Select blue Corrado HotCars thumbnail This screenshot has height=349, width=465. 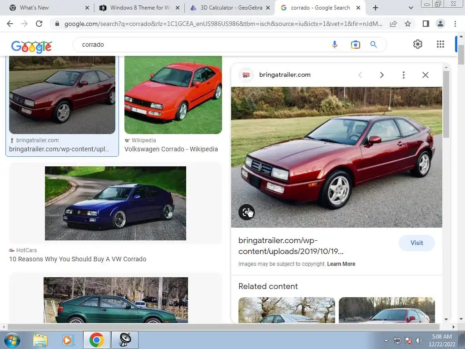coord(115,203)
